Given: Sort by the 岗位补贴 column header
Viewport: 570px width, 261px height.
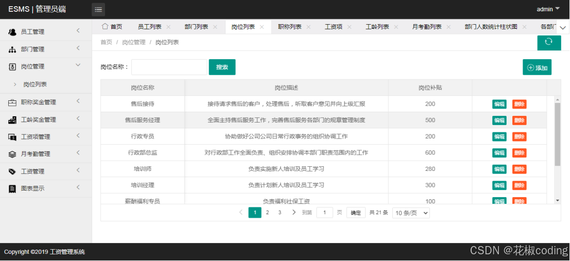Looking at the screenshot, I should [430, 88].
